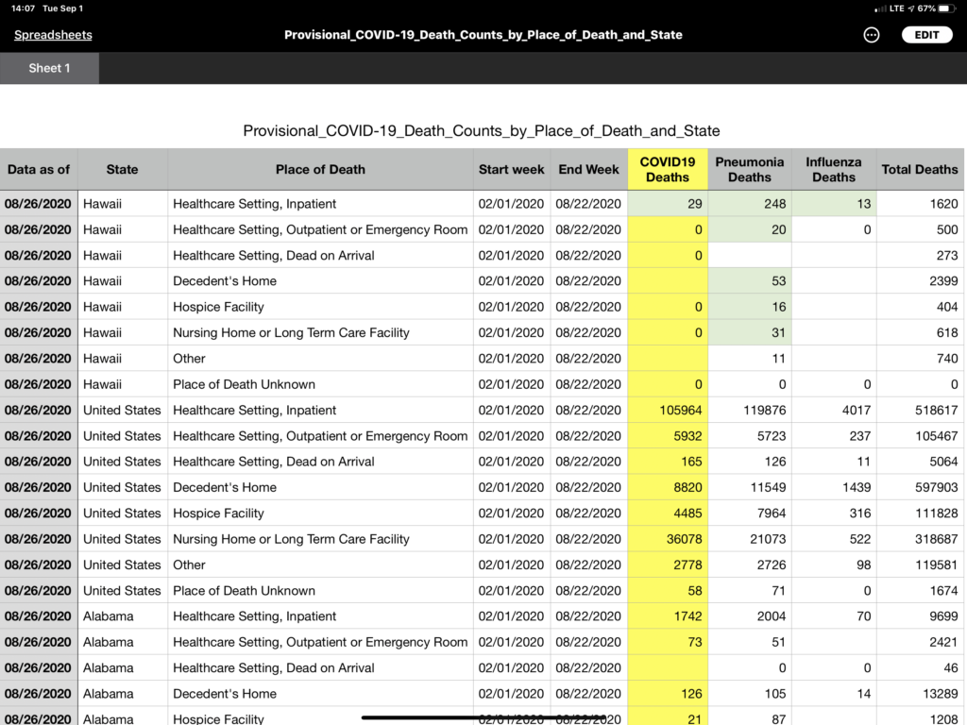
Task: Select COVID19 deaths cell 58
Action: 668,591
